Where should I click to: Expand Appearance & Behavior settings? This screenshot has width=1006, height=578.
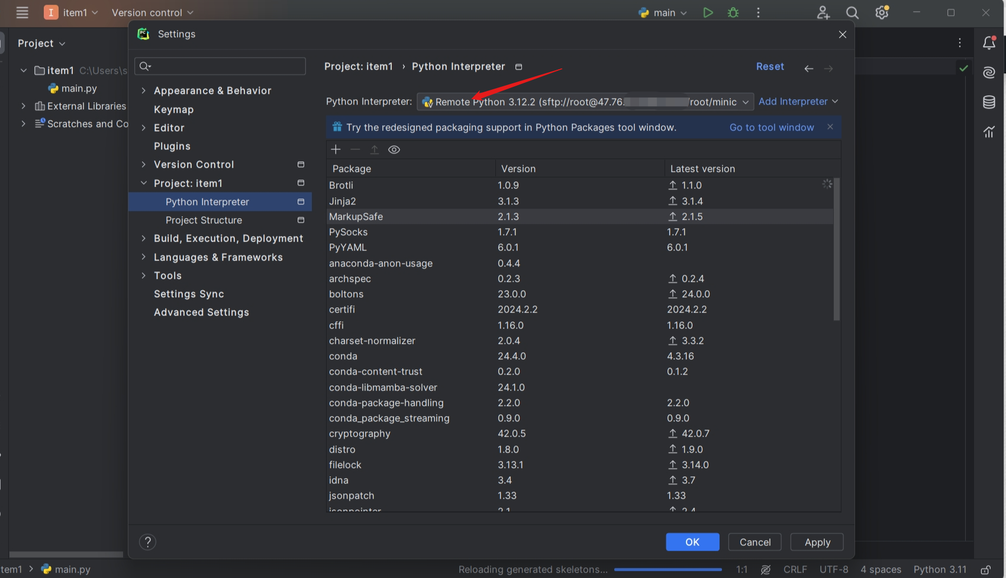(x=143, y=90)
